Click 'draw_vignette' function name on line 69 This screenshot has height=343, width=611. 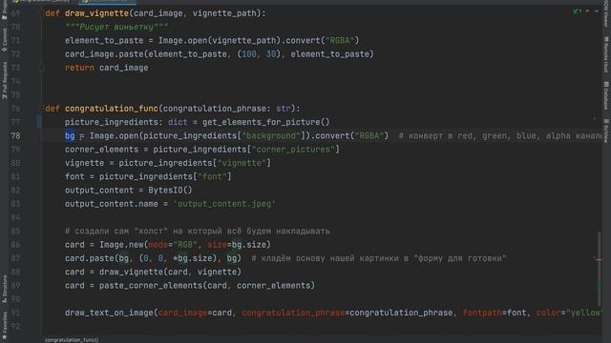pos(97,13)
